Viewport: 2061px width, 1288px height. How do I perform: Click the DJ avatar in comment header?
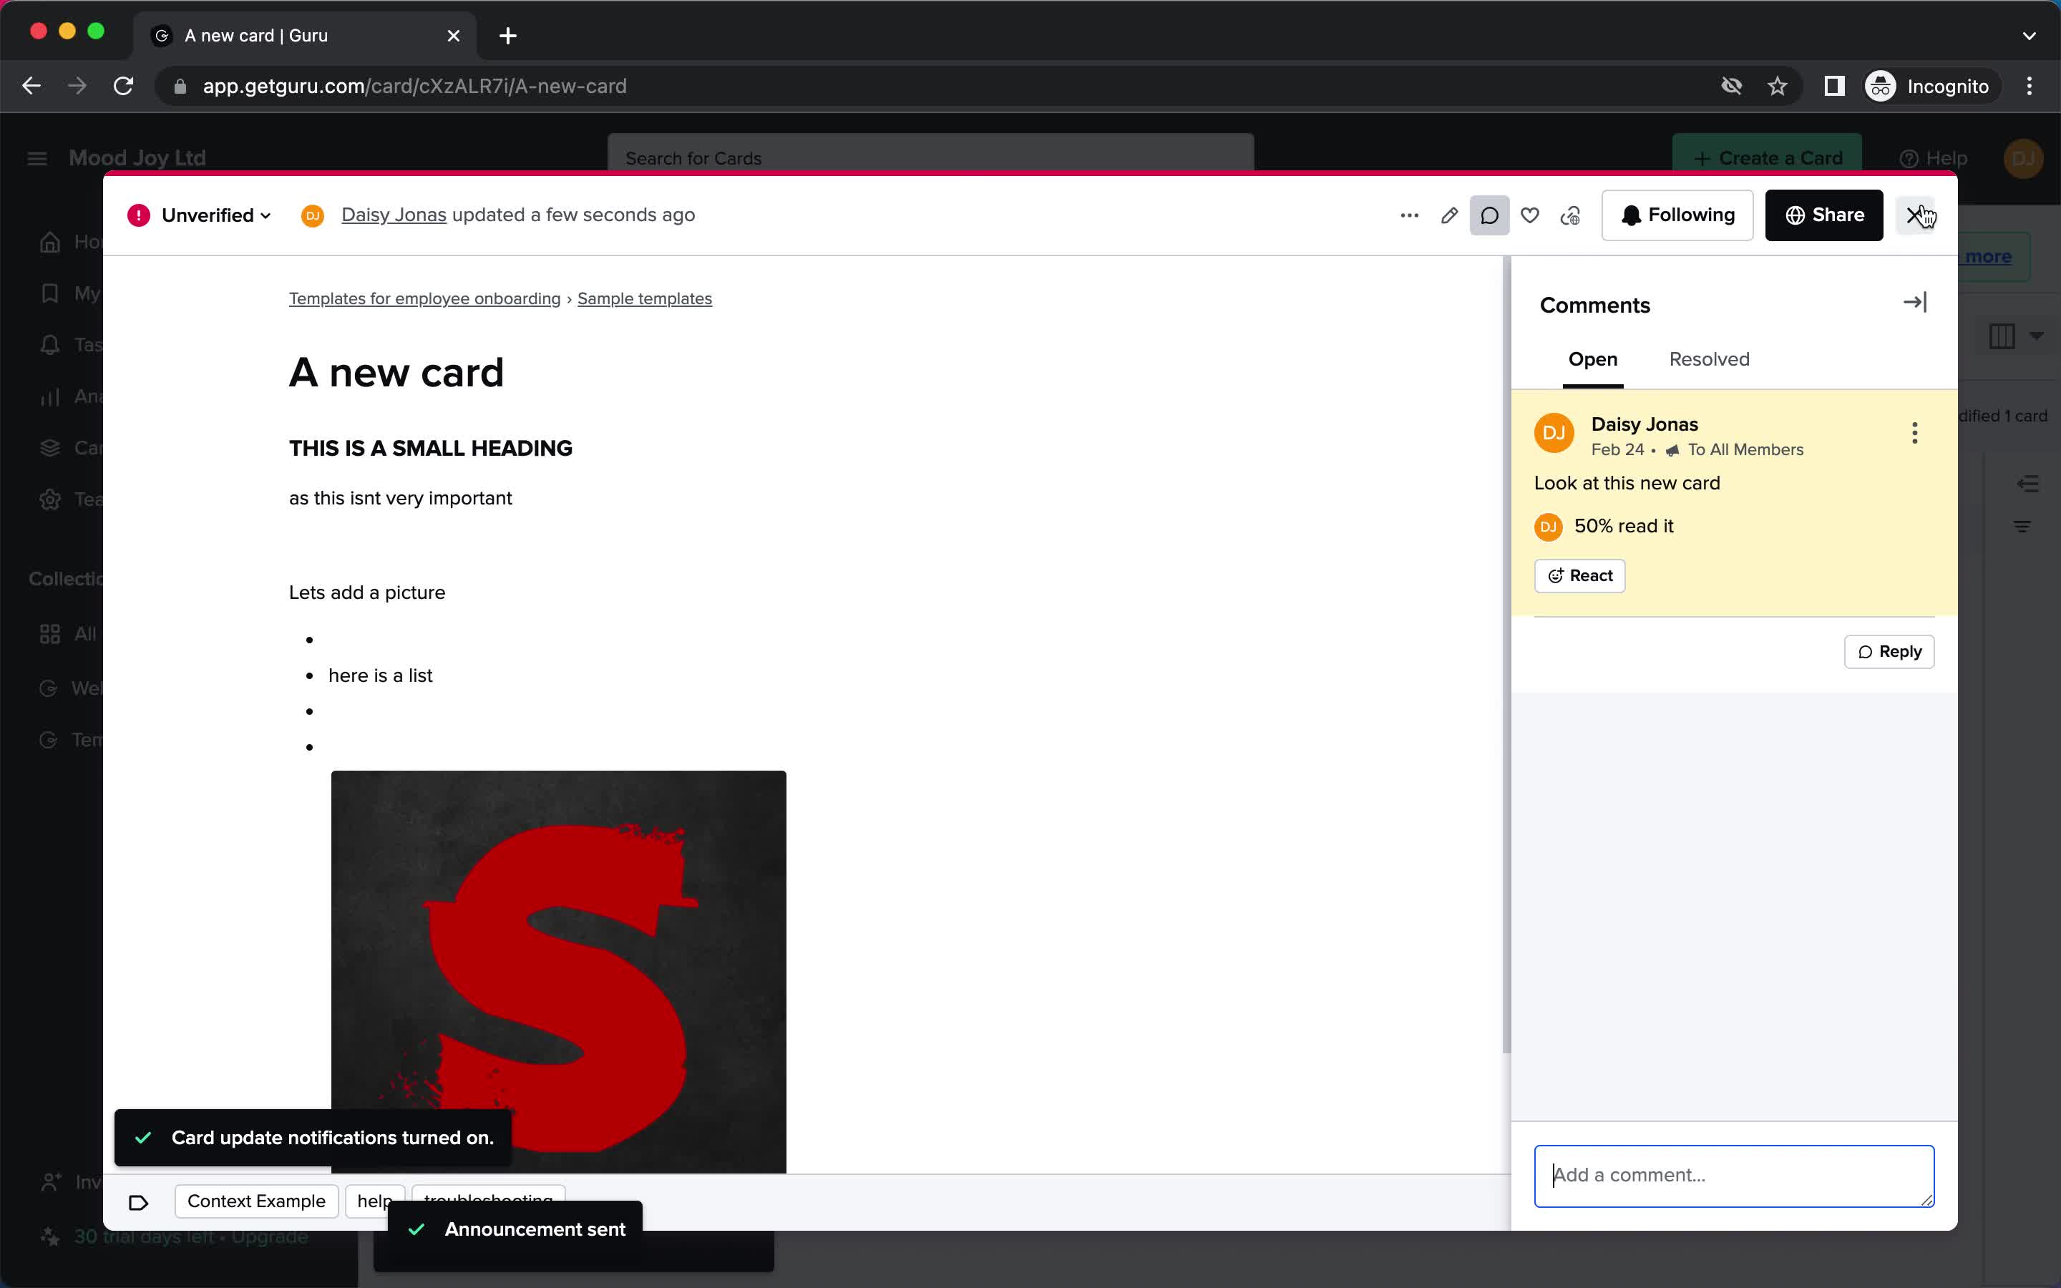1554,433
